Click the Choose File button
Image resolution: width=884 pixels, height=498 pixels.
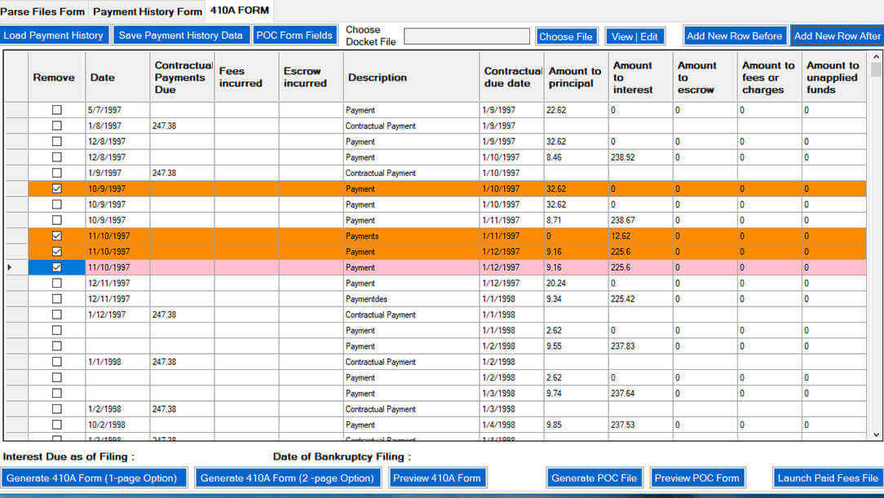566,35
